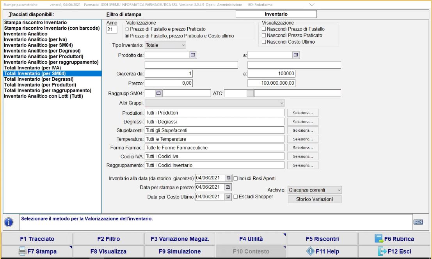Open the lookup icon for the Prodotto 'a' field
The width and height of the screenshot is (432, 259).
pyautogui.click(x=296, y=55)
